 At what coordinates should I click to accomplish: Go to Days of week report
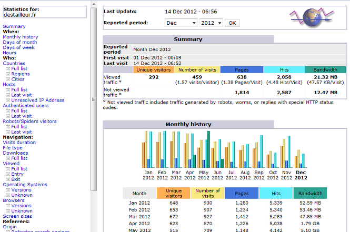click(x=19, y=47)
